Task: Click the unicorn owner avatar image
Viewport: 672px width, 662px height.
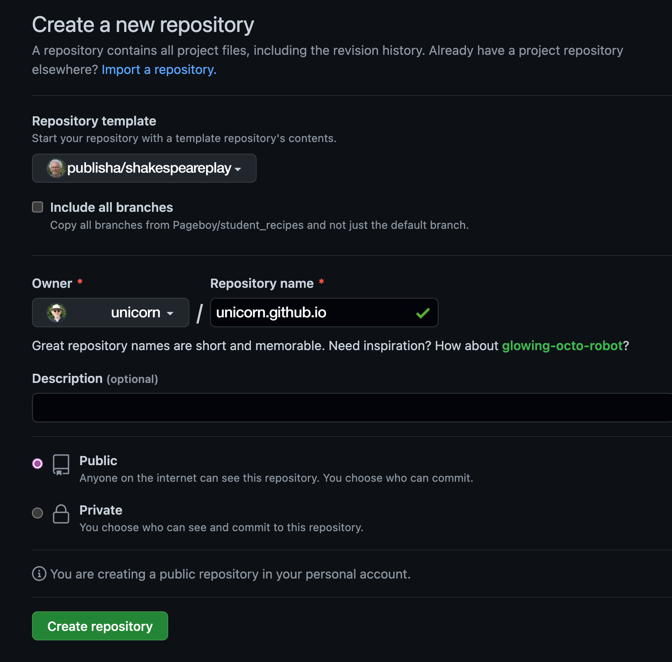Action: (56, 313)
